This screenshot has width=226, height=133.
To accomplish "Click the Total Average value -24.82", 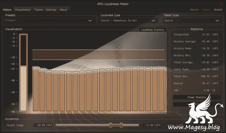I will click(205, 62).
